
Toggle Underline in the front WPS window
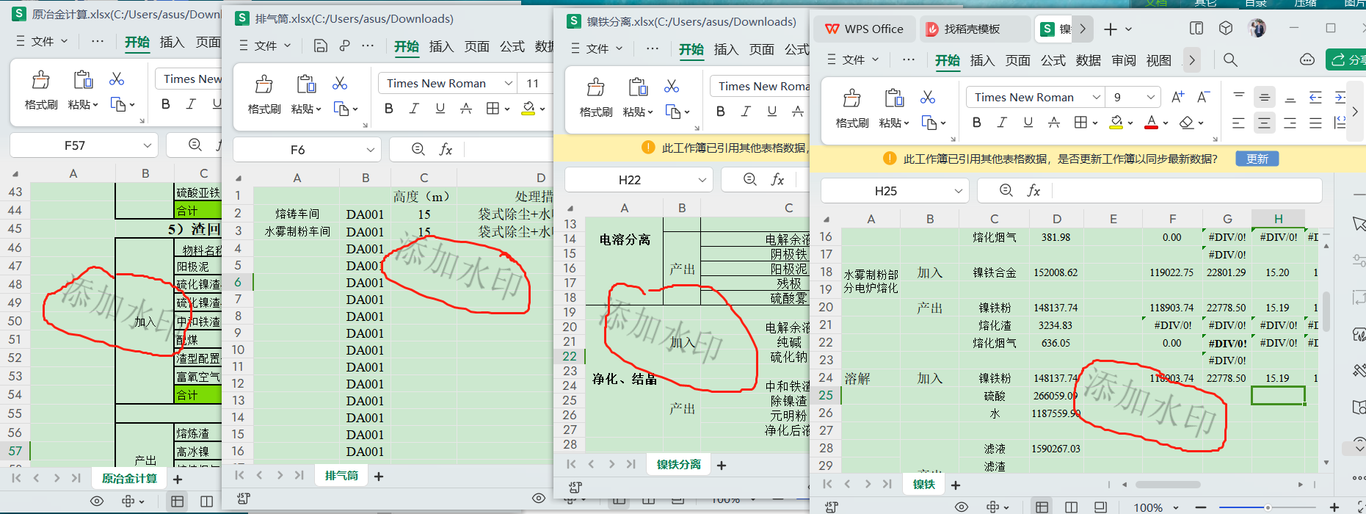click(1028, 123)
